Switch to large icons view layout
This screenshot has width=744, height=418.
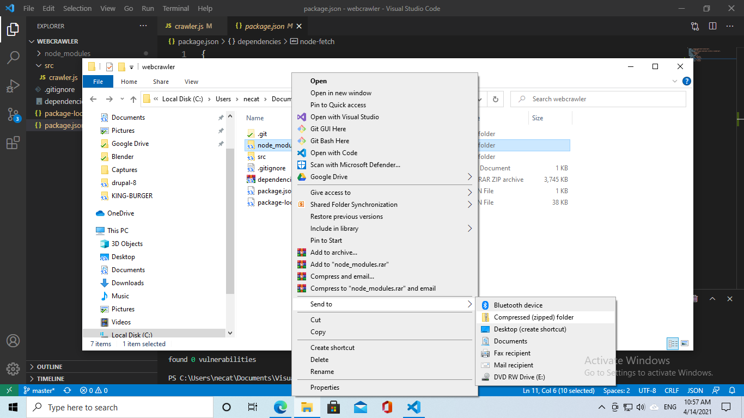tap(685, 343)
